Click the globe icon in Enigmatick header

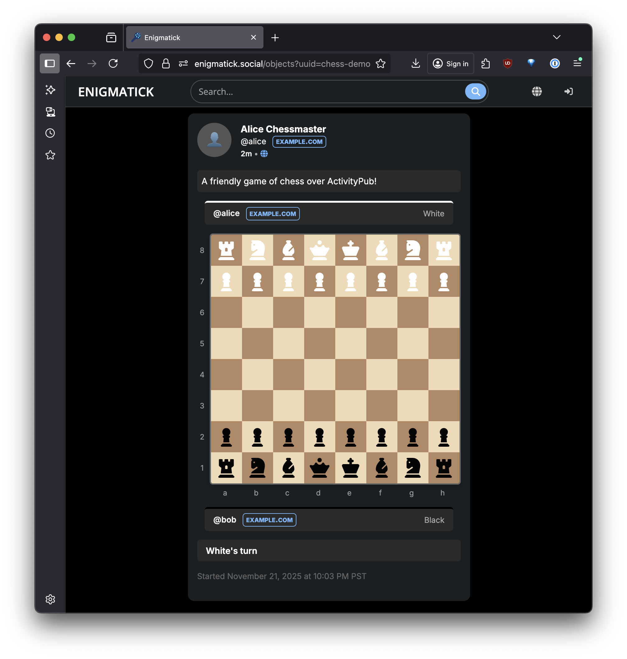click(536, 91)
